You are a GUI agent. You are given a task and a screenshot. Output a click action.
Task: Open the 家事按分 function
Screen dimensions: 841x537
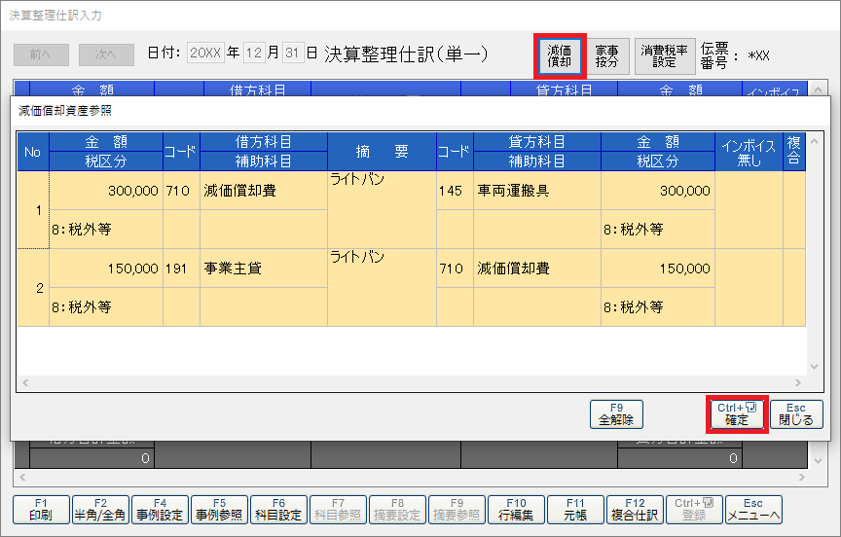click(605, 56)
